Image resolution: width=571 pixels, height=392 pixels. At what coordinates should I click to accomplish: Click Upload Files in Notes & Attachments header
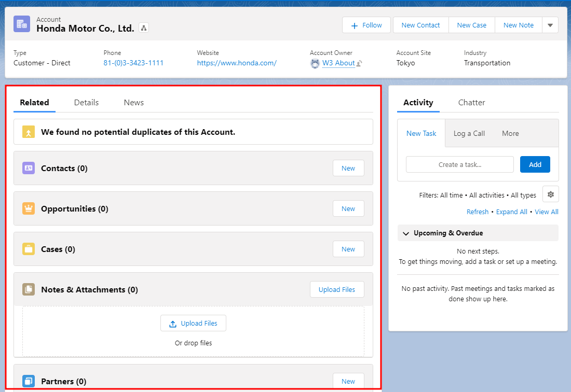pos(337,289)
